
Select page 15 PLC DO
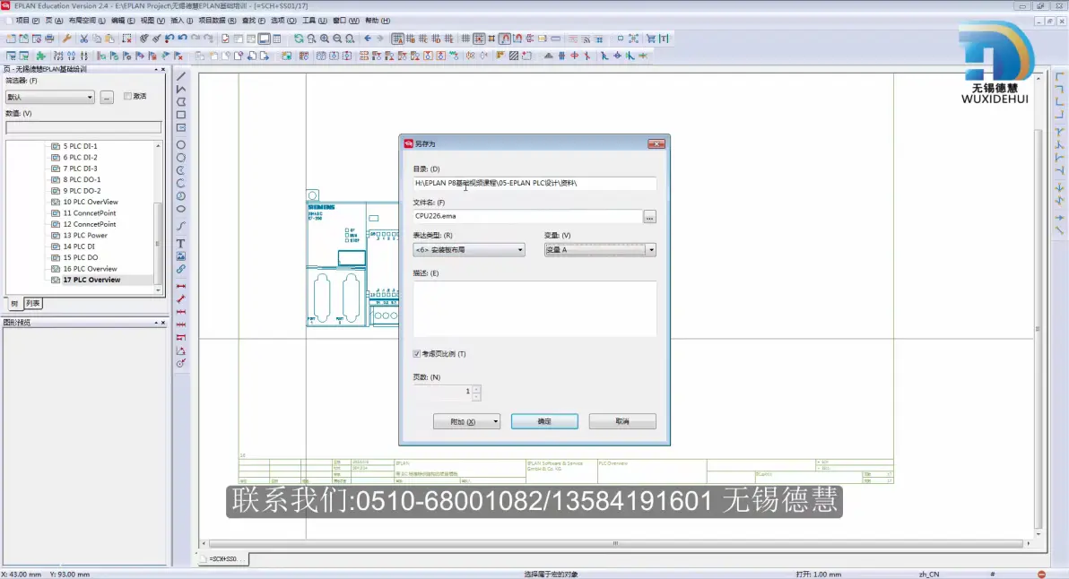(x=81, y=257)
